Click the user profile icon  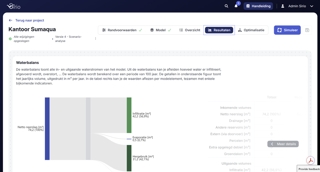pos(283,6)
